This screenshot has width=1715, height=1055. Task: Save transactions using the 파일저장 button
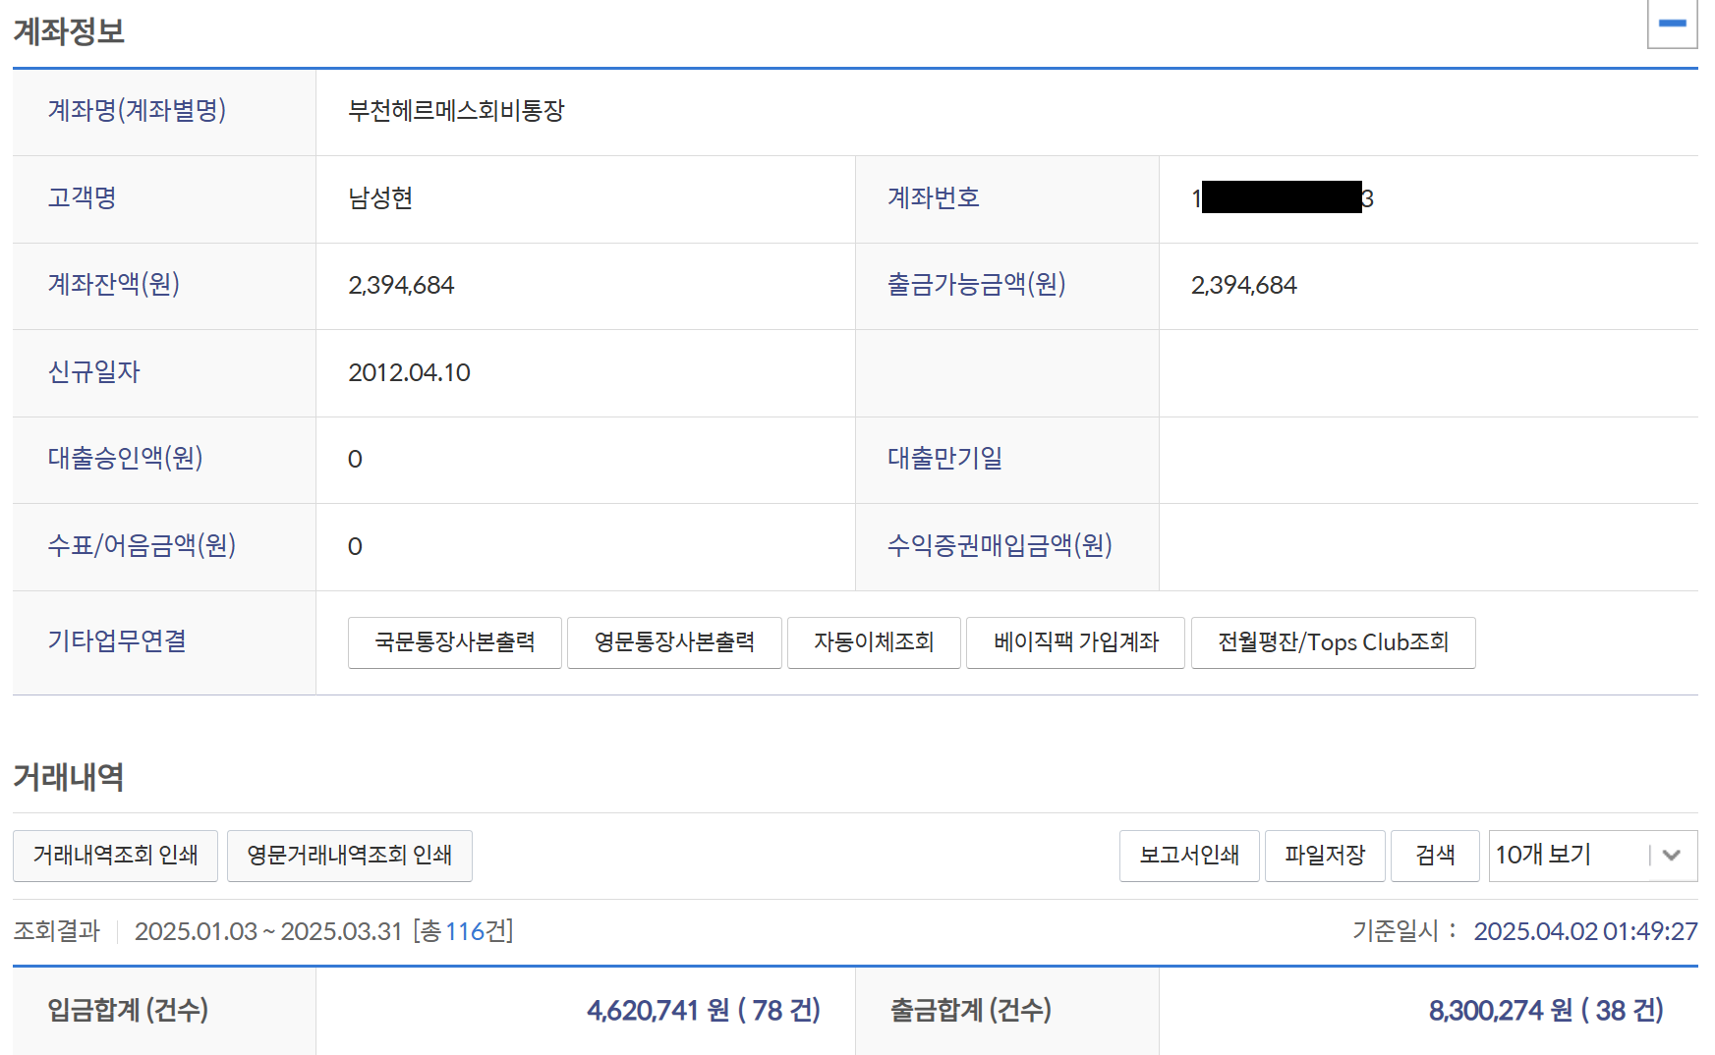[x=1324, y=856]
